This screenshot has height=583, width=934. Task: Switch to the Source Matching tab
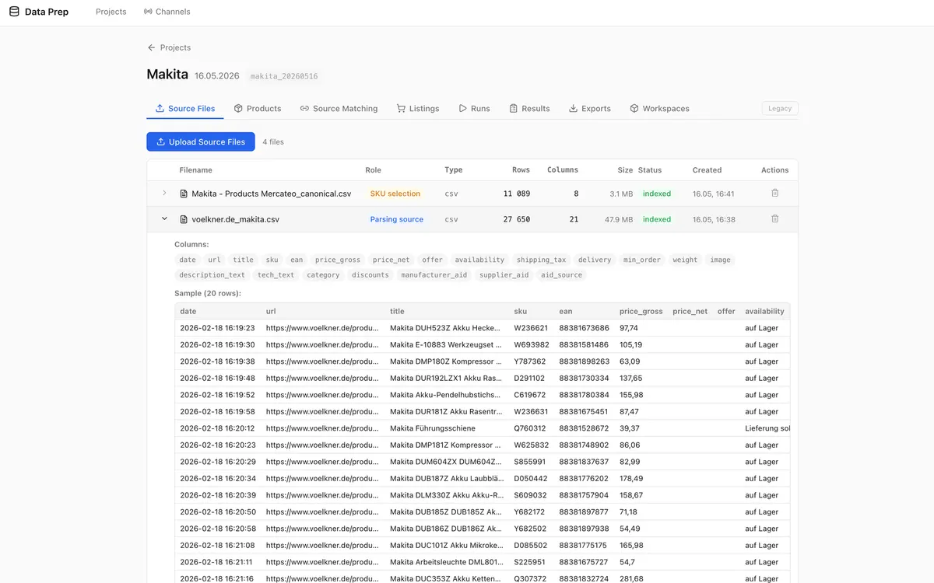tap(339, 109)
